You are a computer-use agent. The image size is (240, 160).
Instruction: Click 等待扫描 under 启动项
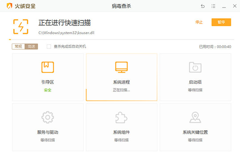tap(195, 90)
